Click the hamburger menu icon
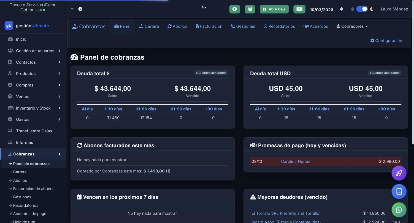The image size is (414, 223). tap(72, 9)
